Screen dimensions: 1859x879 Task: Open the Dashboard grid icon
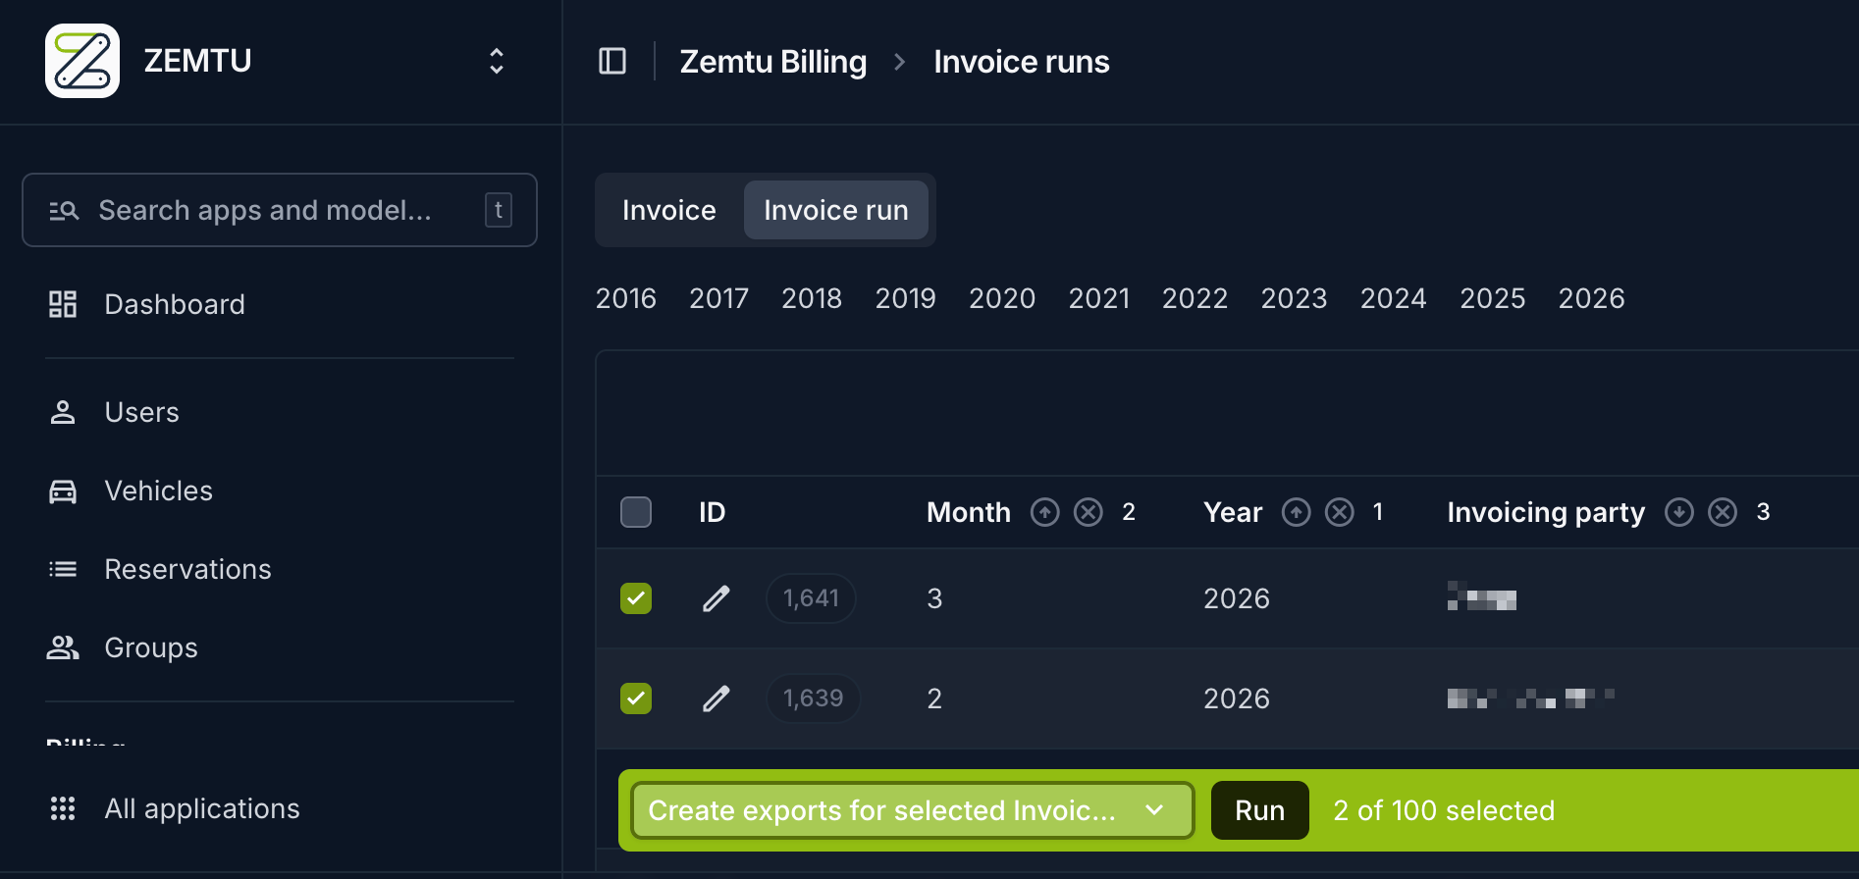point(63,304)
